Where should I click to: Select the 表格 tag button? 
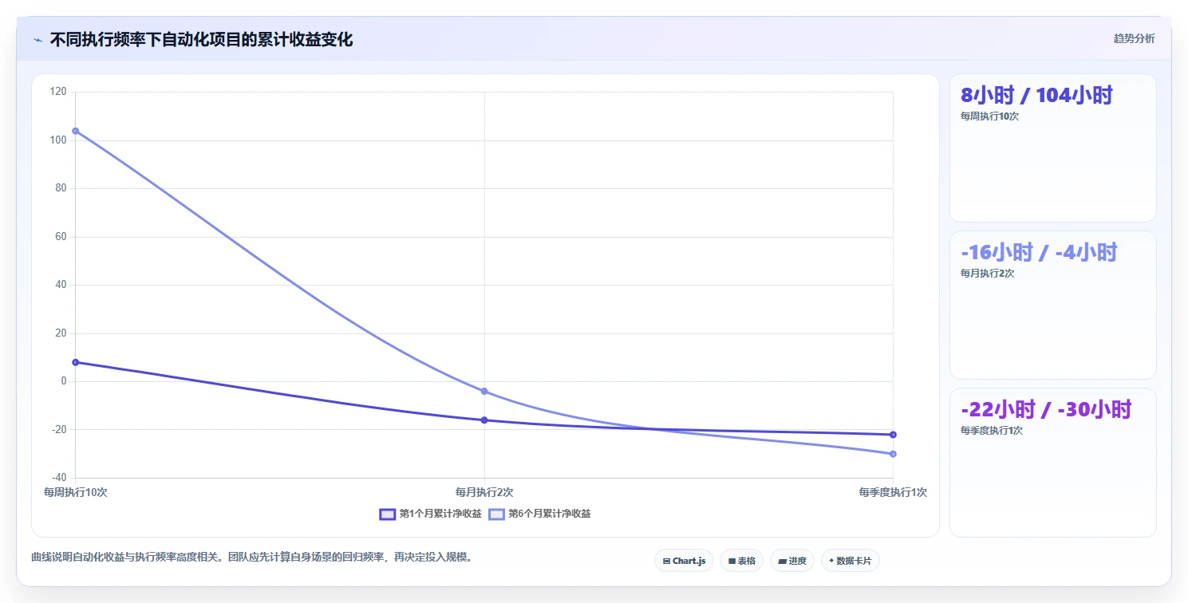pos(741,561)
